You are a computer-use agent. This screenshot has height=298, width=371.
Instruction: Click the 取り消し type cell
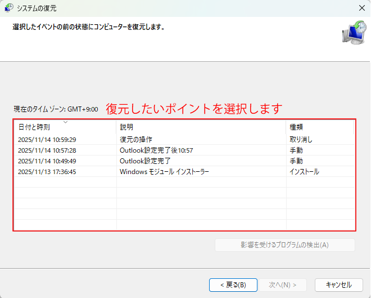(x=301, y=140)
